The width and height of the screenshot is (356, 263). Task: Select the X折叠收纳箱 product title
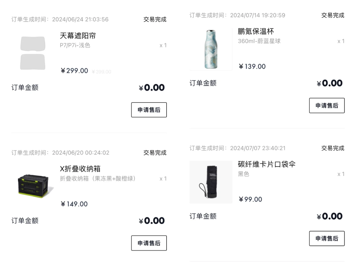tap(80, 169)
